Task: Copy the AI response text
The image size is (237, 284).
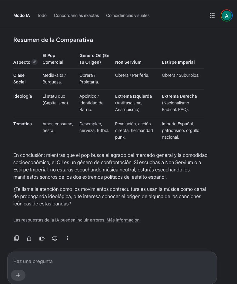Action: pos(16,238)
